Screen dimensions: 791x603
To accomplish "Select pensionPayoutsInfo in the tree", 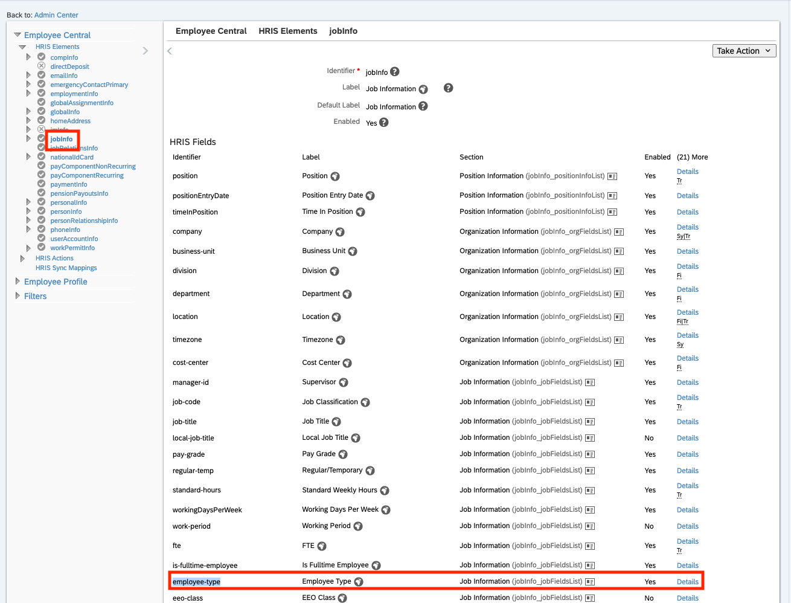I will point(80,193).
